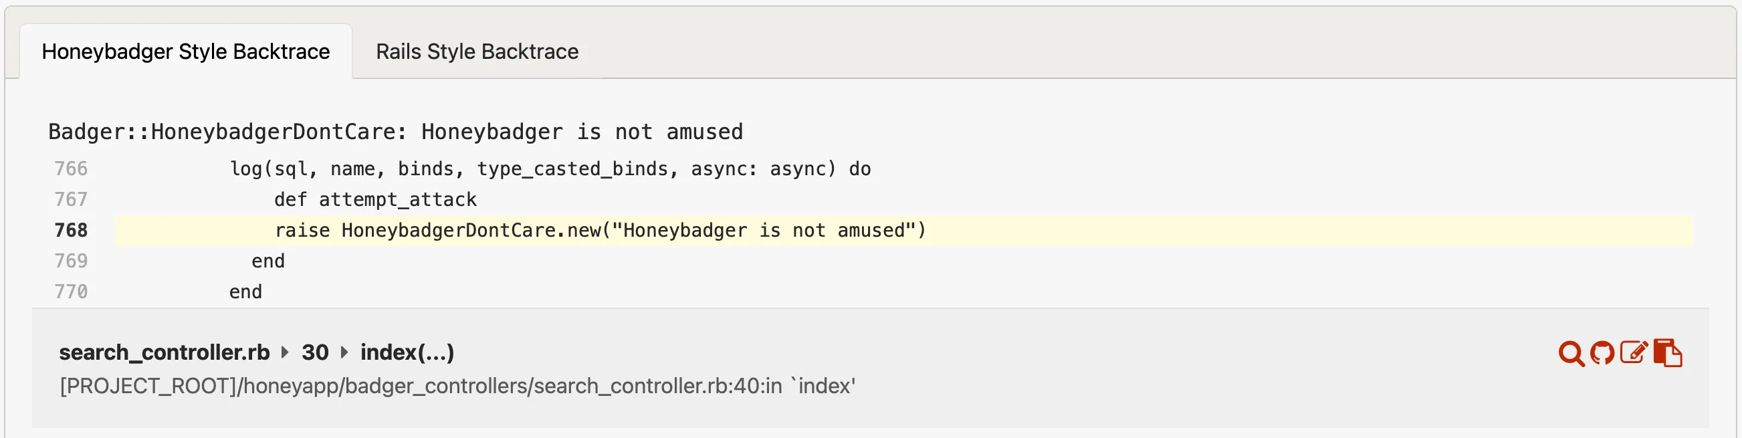Screen dimensions: 1742x438
Task: Click line number 770 in the gutter
Action: click(x=71, y=292)
